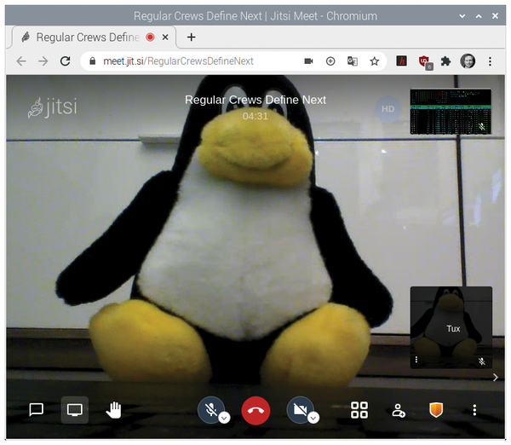
Task: Minimize the Chromium window
Action: 462,15
